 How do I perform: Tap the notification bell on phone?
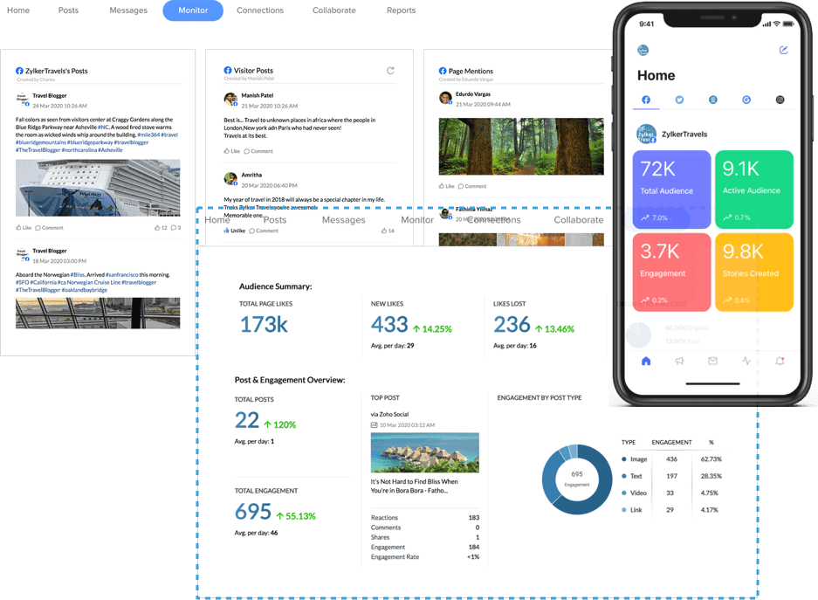click(780, 361)
